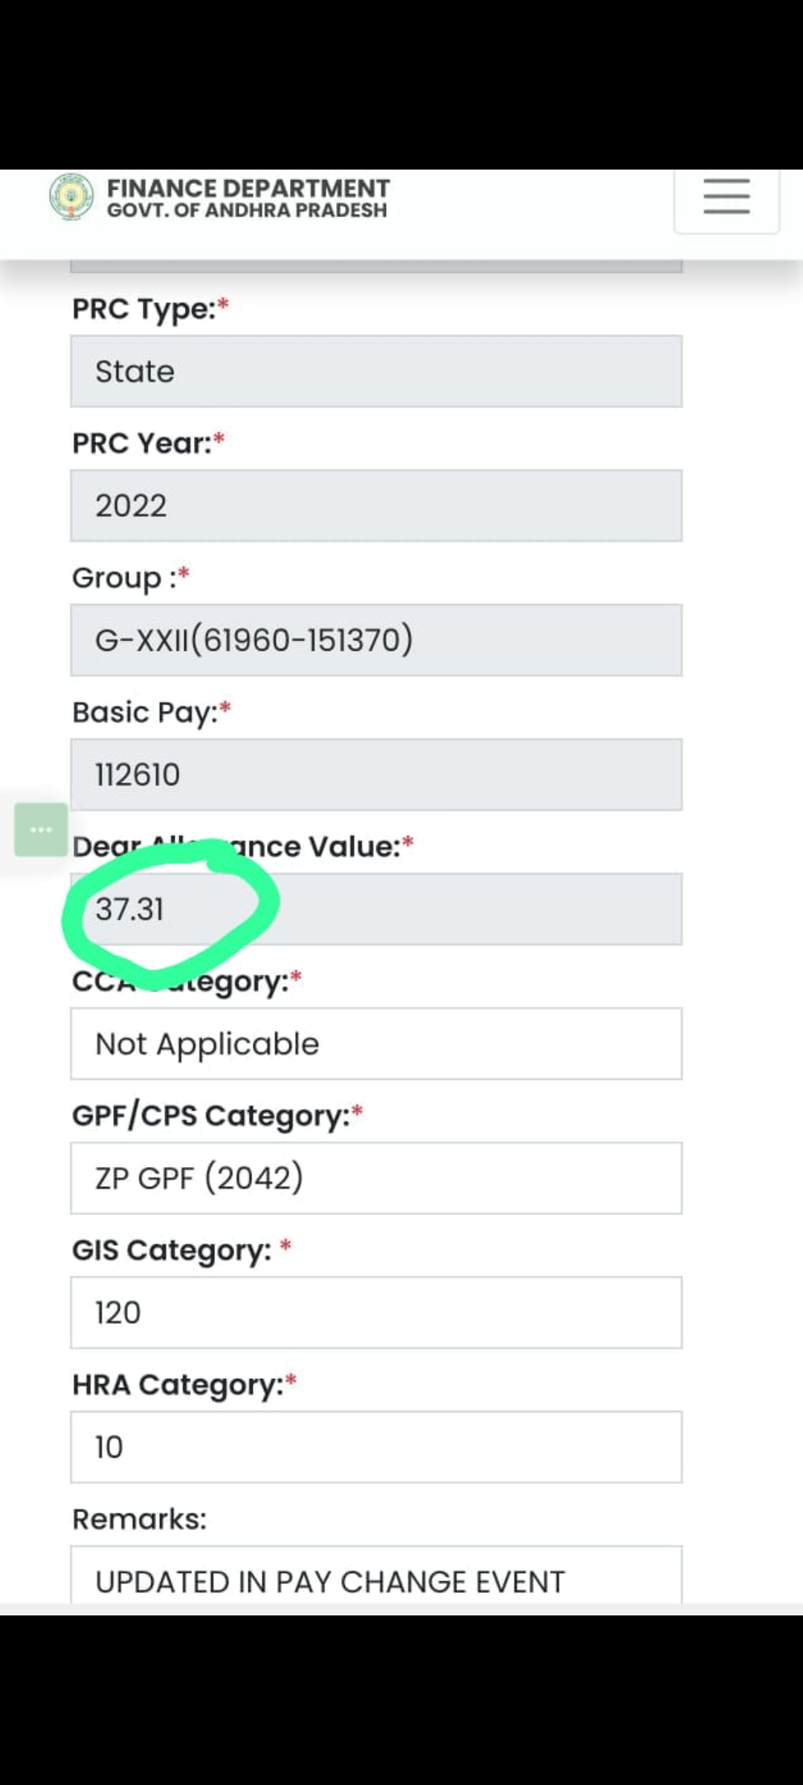803x1785 pixels.
Task: Click the PRC Type label
Action: 143,309
